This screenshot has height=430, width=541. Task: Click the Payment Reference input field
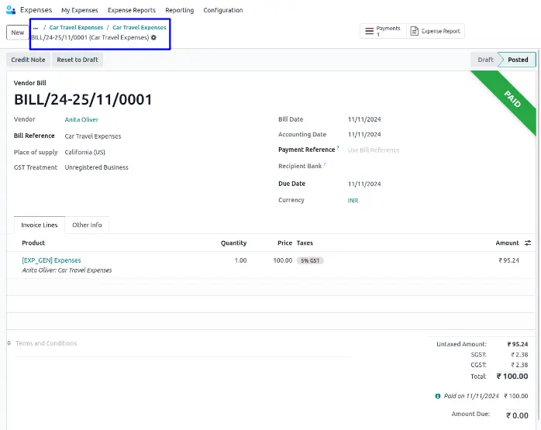(388, 150)
